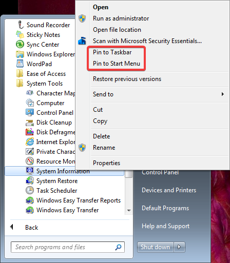Click the Sticky Notes label
Viewport: 230px width, 263px height.
point(43,35)
